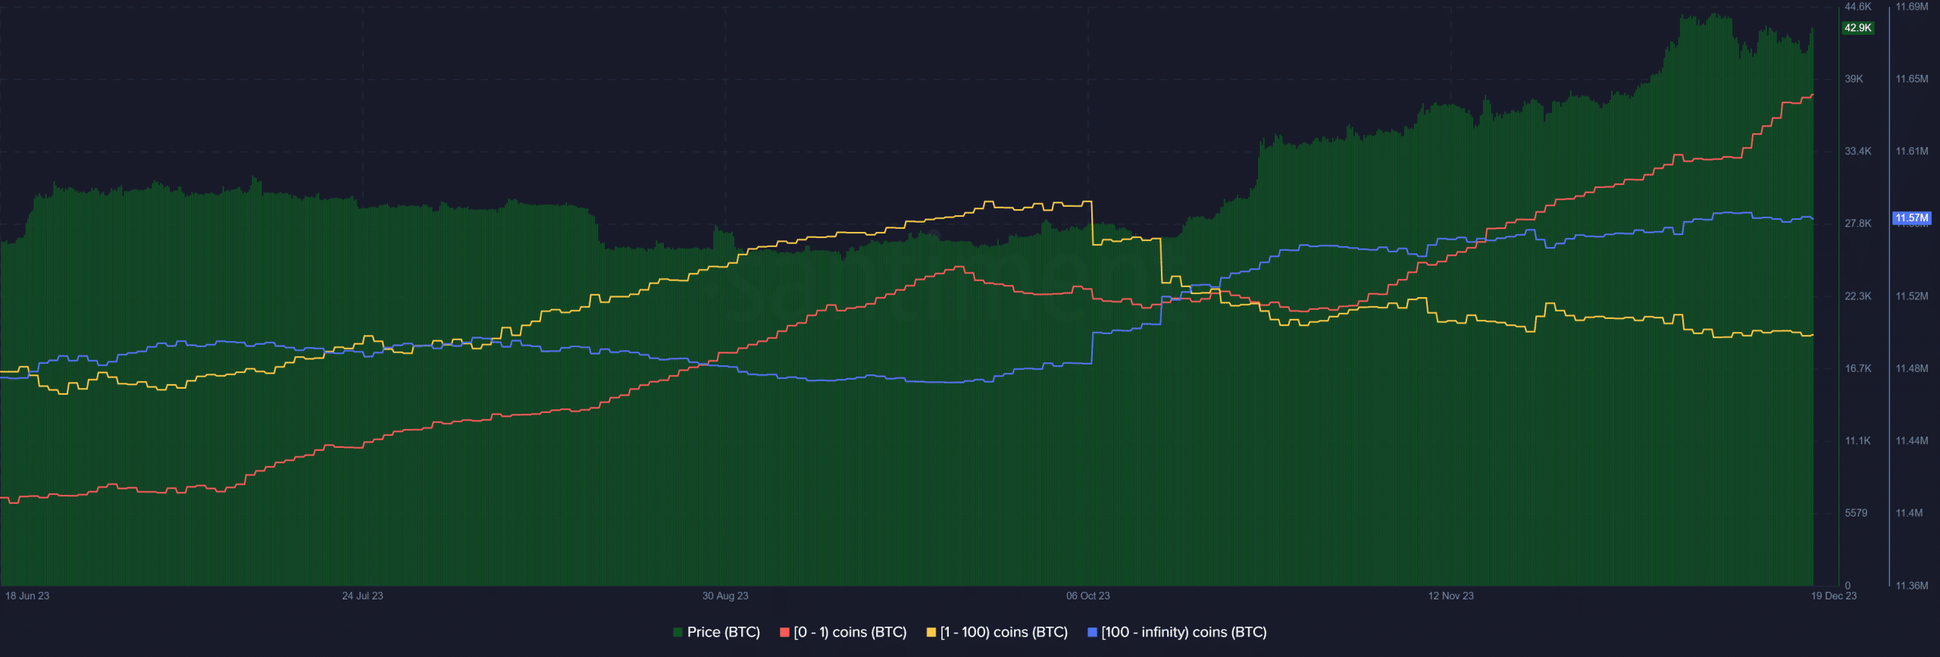Click the 33.4K price axis tick
Image resolution: width=1940 pixels, height=657 pixels.
1858,152
